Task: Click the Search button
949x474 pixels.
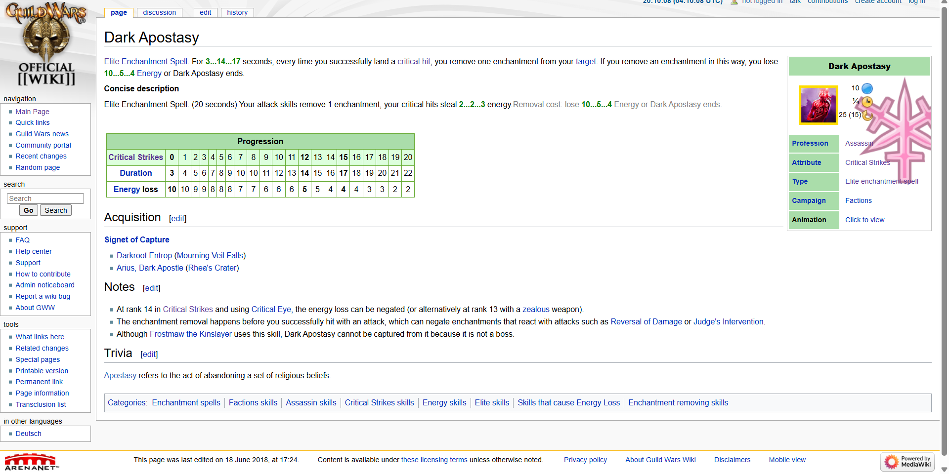Action: (x=56, y=210)
